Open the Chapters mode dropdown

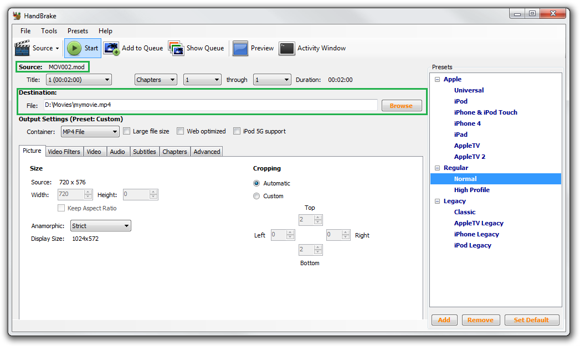[x=156, y=80]
